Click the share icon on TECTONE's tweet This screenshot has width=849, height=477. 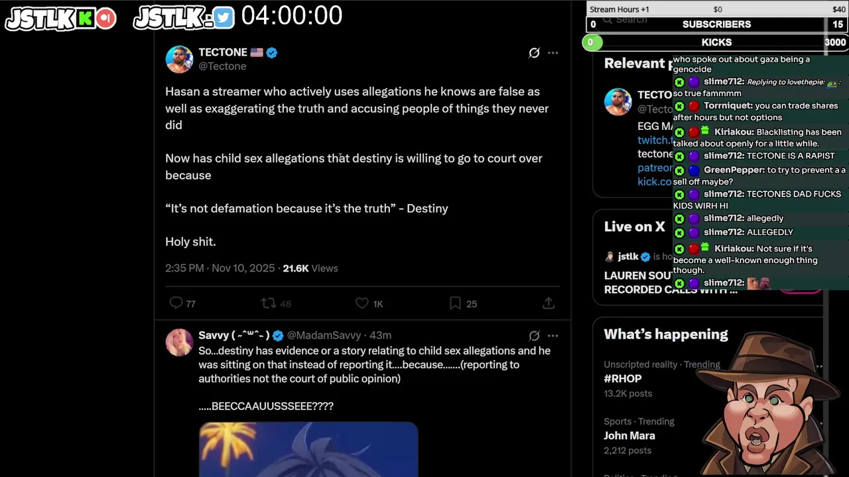click(x=549, y=303)
